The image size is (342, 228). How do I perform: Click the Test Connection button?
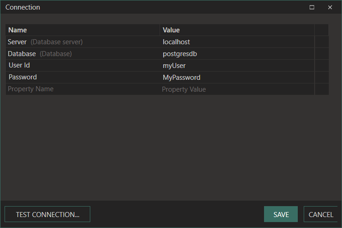pos(47,214)
